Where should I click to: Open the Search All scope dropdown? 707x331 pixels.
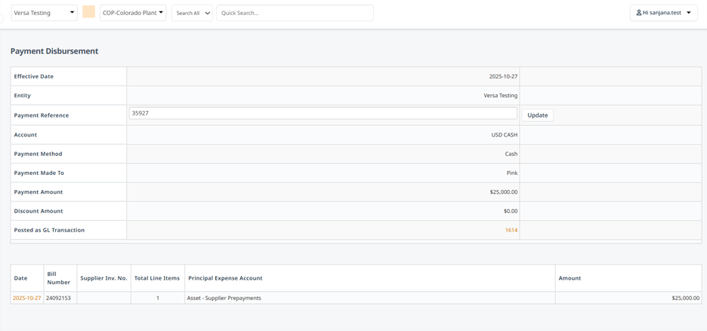(x=192, y=13)
